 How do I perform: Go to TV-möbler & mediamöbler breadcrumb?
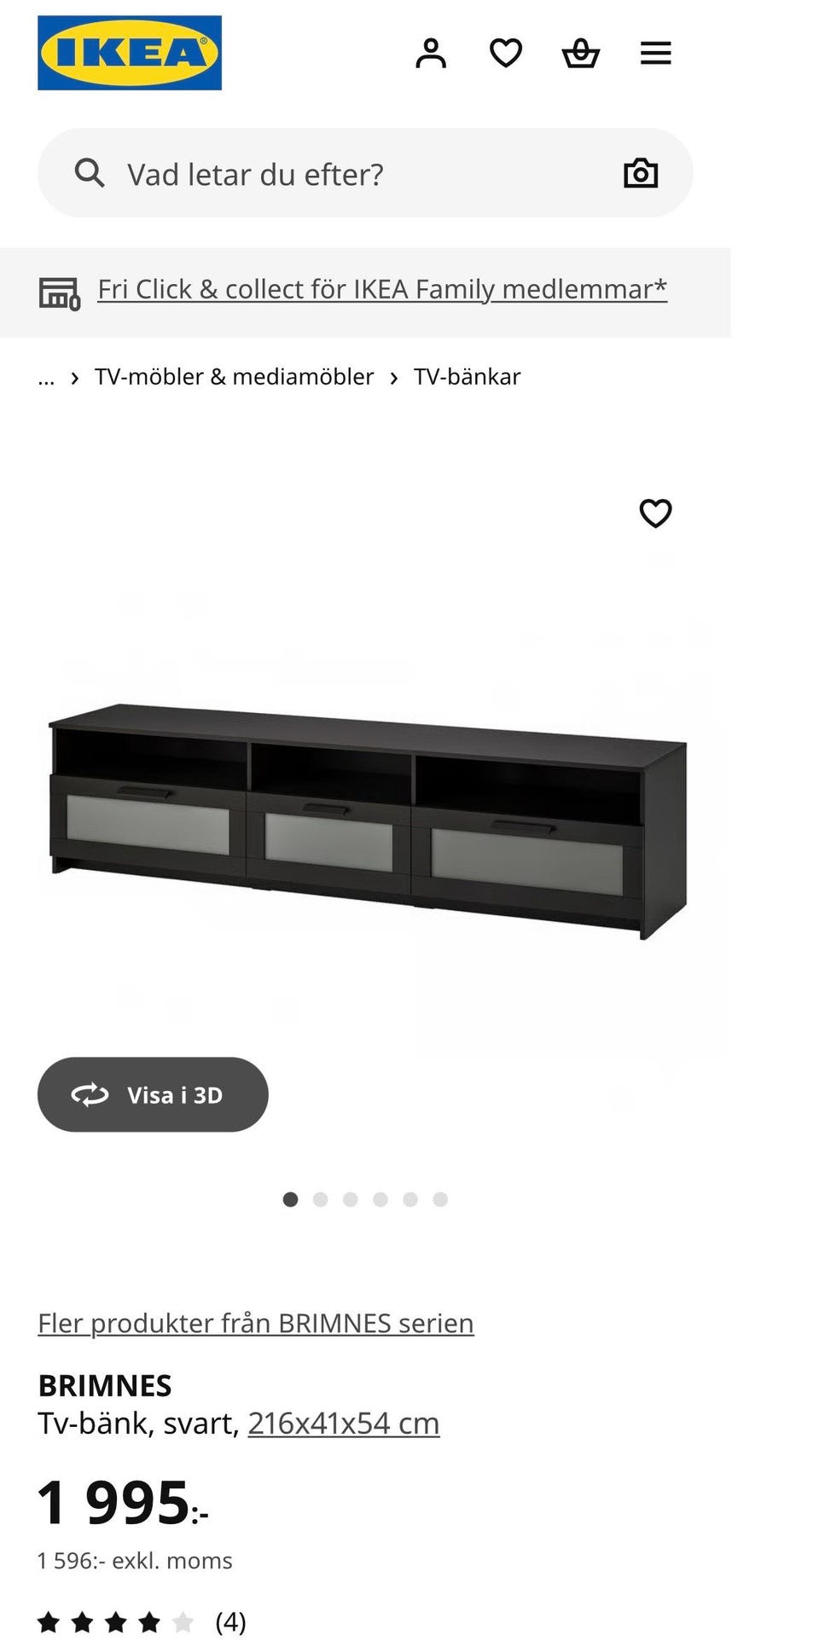coord(234,377)
